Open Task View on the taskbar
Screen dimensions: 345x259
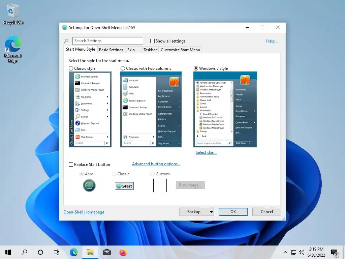57,252
